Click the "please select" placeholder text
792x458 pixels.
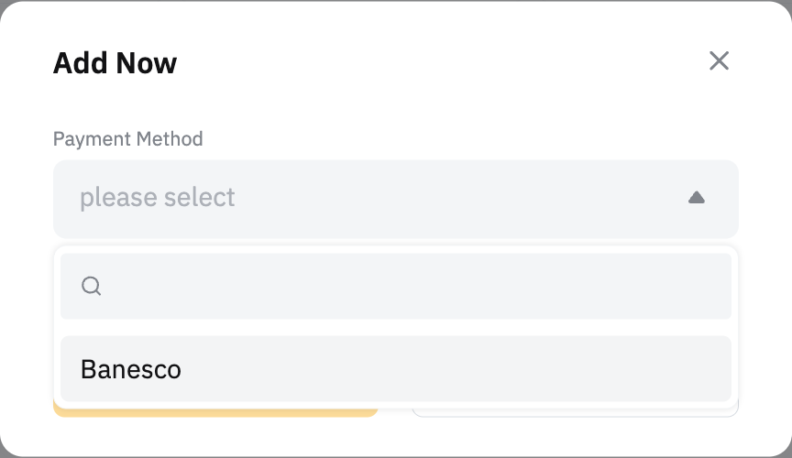157,198
